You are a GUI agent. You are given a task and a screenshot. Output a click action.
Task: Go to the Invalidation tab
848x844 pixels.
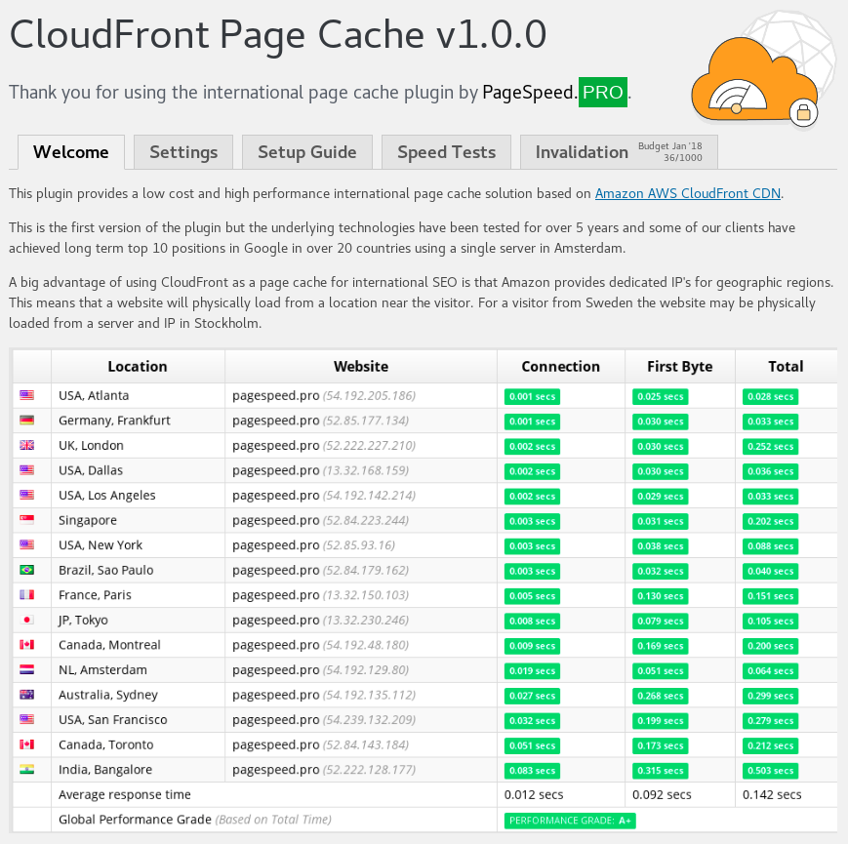coord(619,152)
